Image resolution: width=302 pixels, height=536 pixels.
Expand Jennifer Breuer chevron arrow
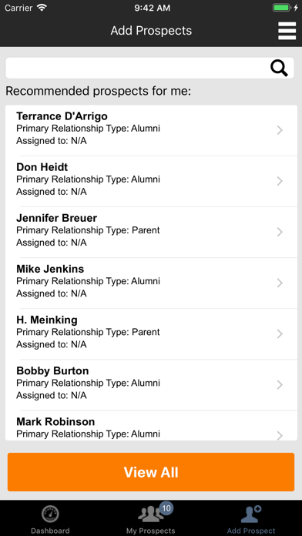tap(280, 232)
